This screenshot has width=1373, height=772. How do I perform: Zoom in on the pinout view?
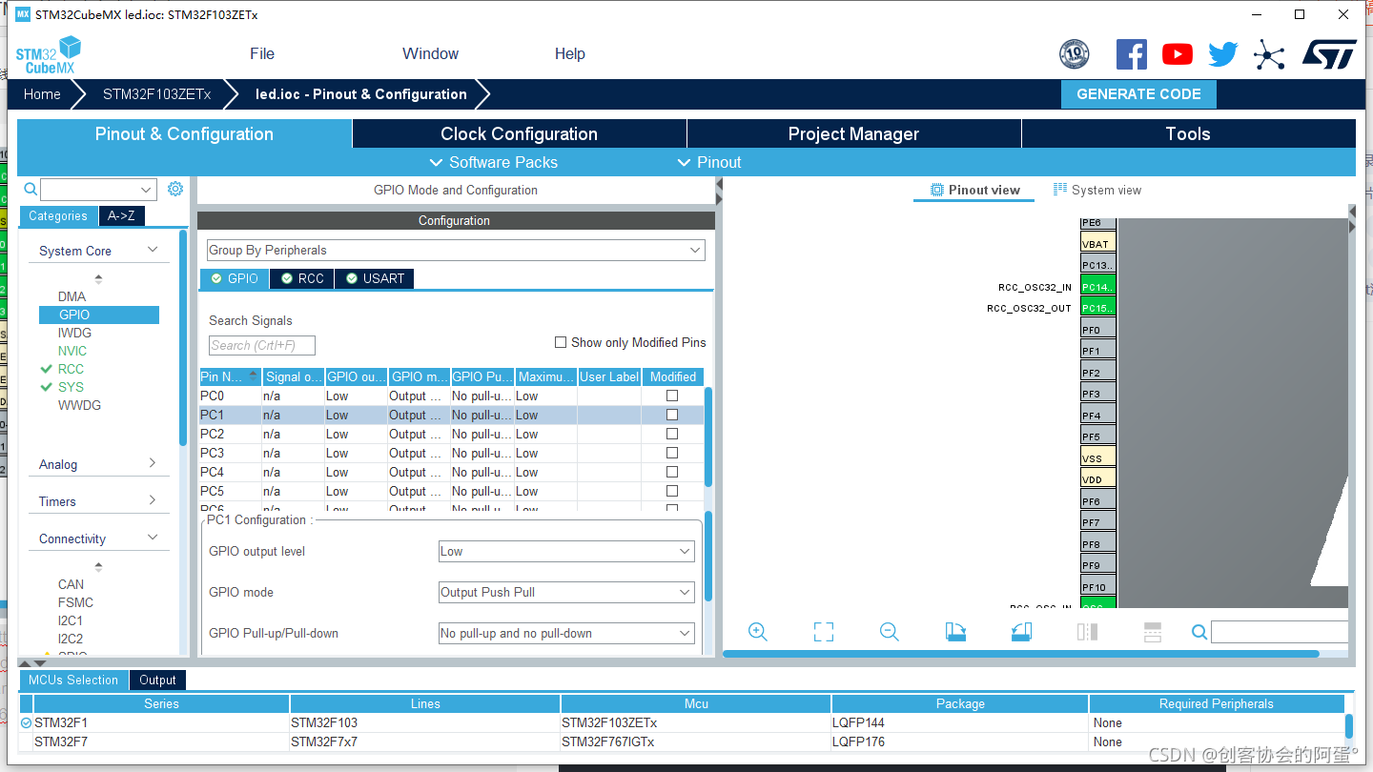(x=758, y=632)
